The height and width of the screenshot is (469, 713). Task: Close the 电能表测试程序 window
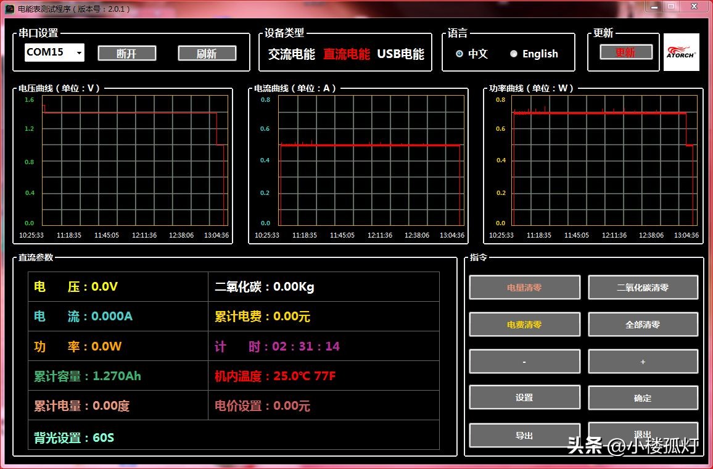(x=694, y=7)
